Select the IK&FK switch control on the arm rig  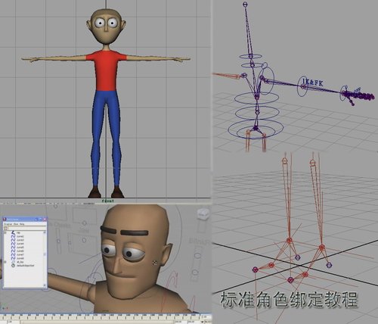click(x=312, y=82)
